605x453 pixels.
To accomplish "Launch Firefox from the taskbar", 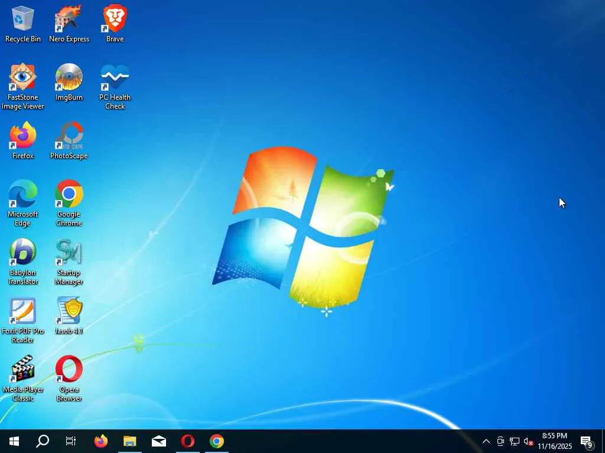I will coord(101,441).
